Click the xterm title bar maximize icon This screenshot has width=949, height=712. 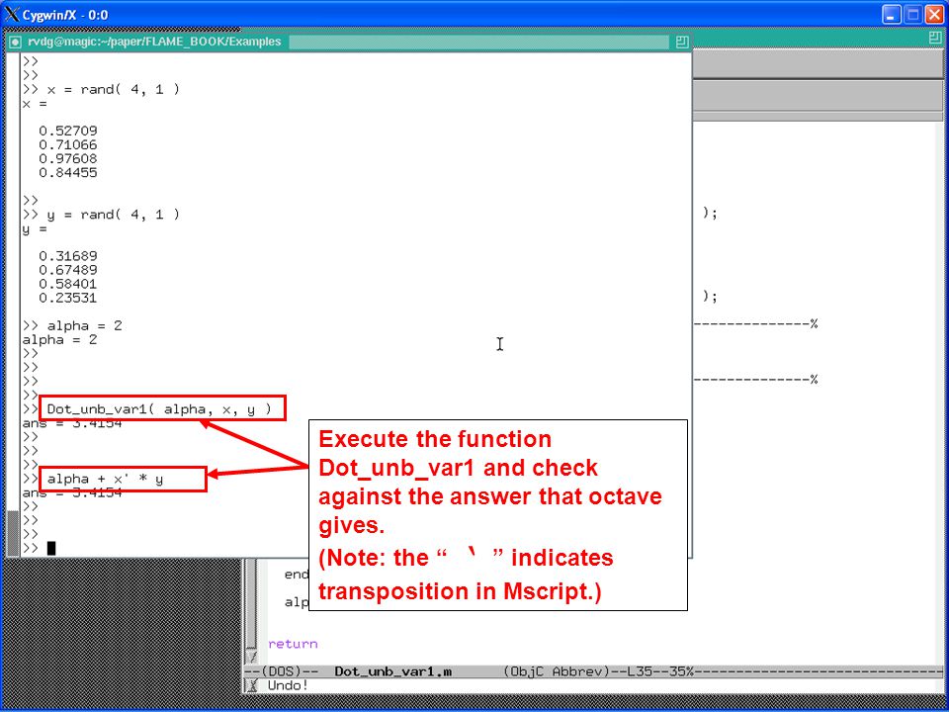click(682, 42)
